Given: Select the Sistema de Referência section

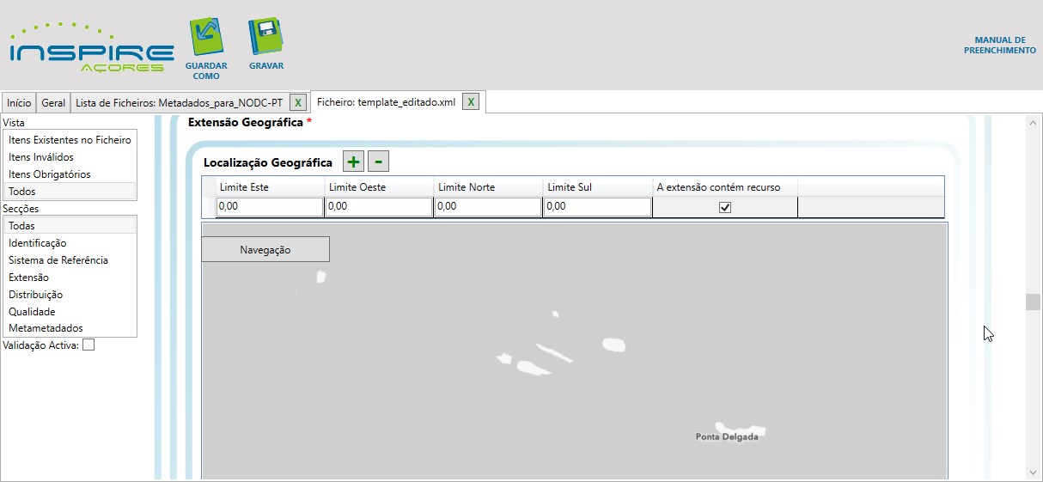Looking at the screenshot, I should coord(58,260).
